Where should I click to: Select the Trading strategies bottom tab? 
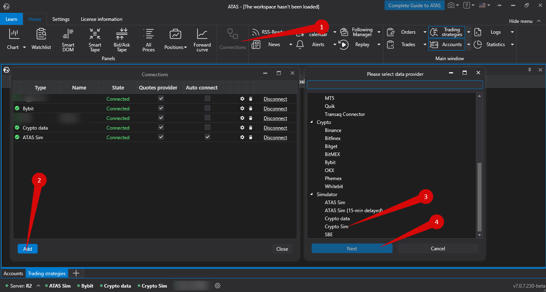[x=47, y=274]
